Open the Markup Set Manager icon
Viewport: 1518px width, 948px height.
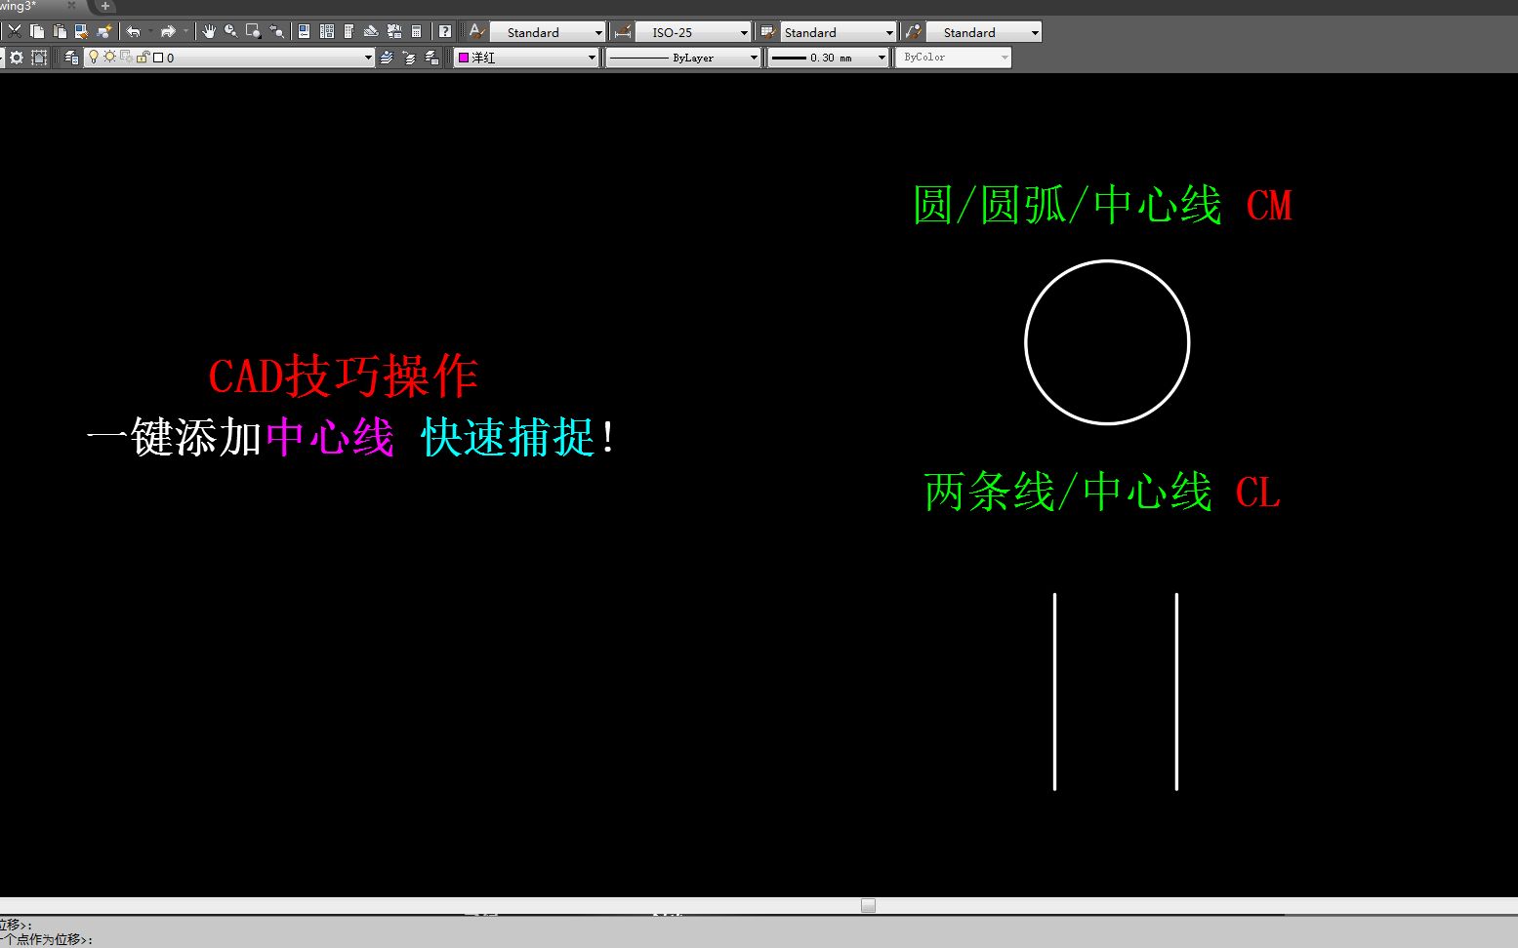[393, 31]
